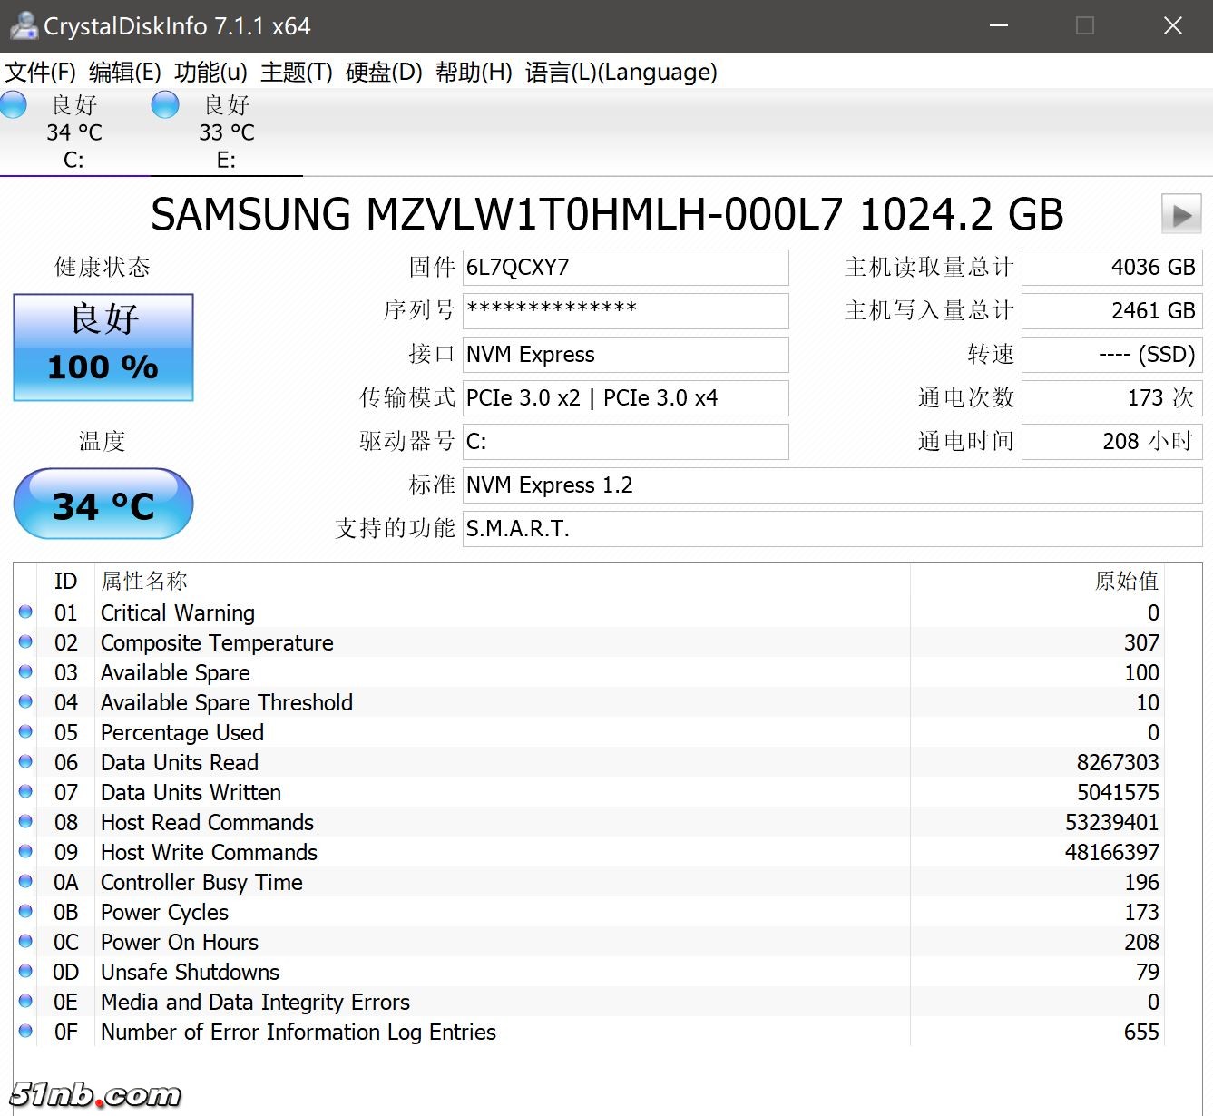1213x1116 pixels.
Task: Click the 良好 100% health status button
Action: point(103,348)
